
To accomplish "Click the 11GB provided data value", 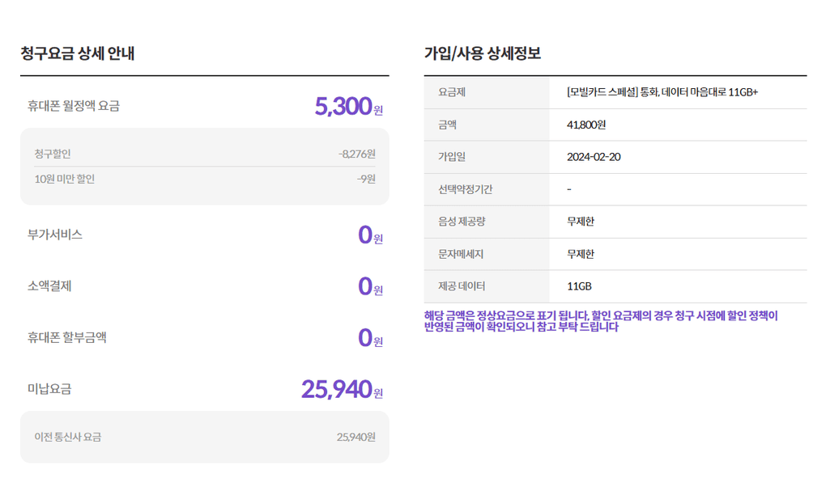I will [x=579, y=286].
